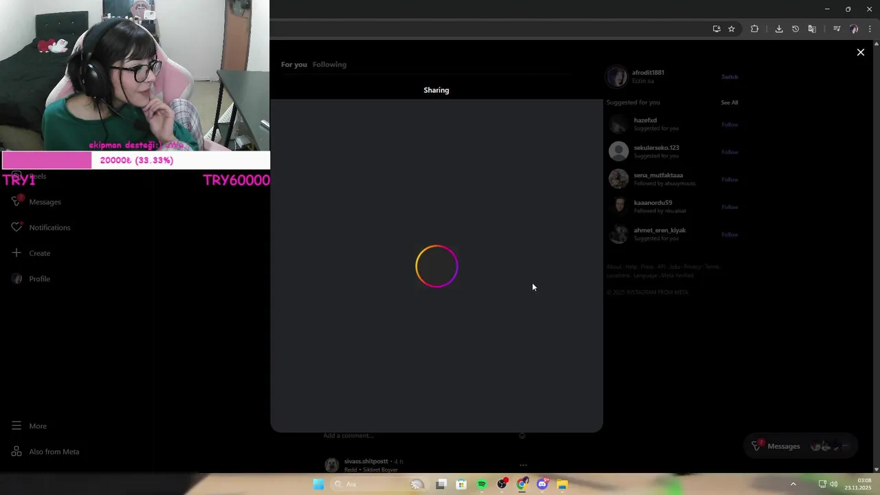Open the More hamburger menu
The image size is (880, 495).
[x=30, y=426]
